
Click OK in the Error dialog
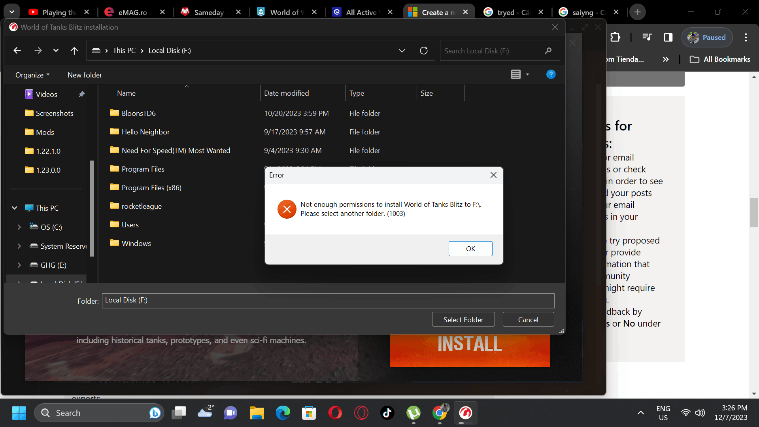point(470,249)
